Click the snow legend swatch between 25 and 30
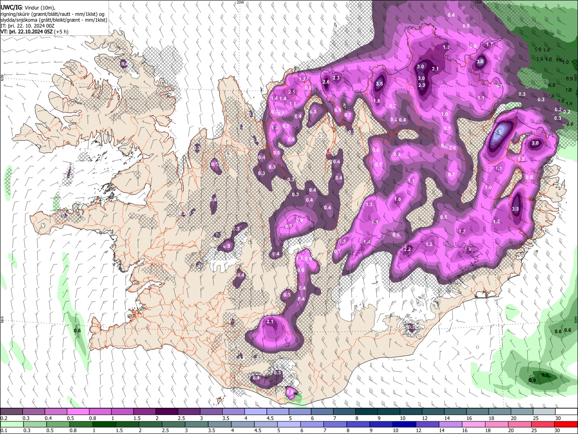The height and width of the screenshot is (434, 578). pyautogui.click(x=544, y=412)
